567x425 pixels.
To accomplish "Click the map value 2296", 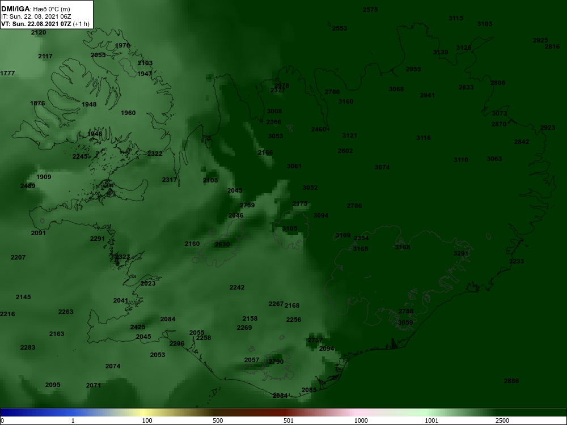I will click(177, 344).
